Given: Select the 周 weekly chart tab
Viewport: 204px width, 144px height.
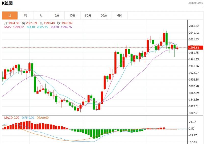Looking at the screenshot, I should [x=25, y=16].
